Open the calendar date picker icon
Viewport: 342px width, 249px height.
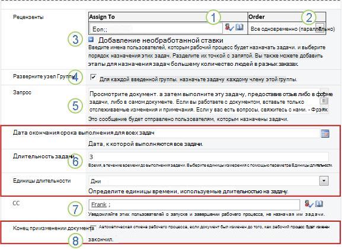point(325,133)
